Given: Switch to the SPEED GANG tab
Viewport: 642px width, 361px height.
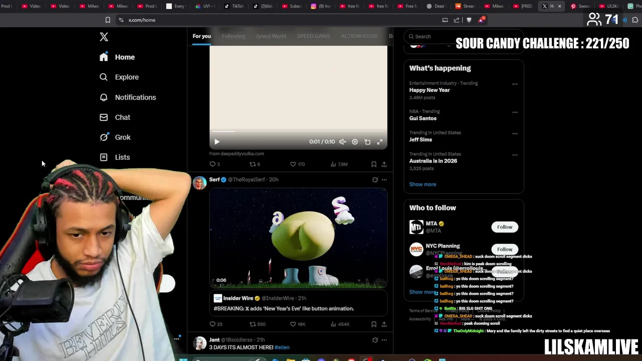Looking at the screenshot, I should (313, 36).
